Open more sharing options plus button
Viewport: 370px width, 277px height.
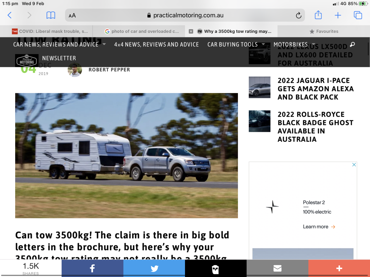pyautogui.click(x=339, y=268)
